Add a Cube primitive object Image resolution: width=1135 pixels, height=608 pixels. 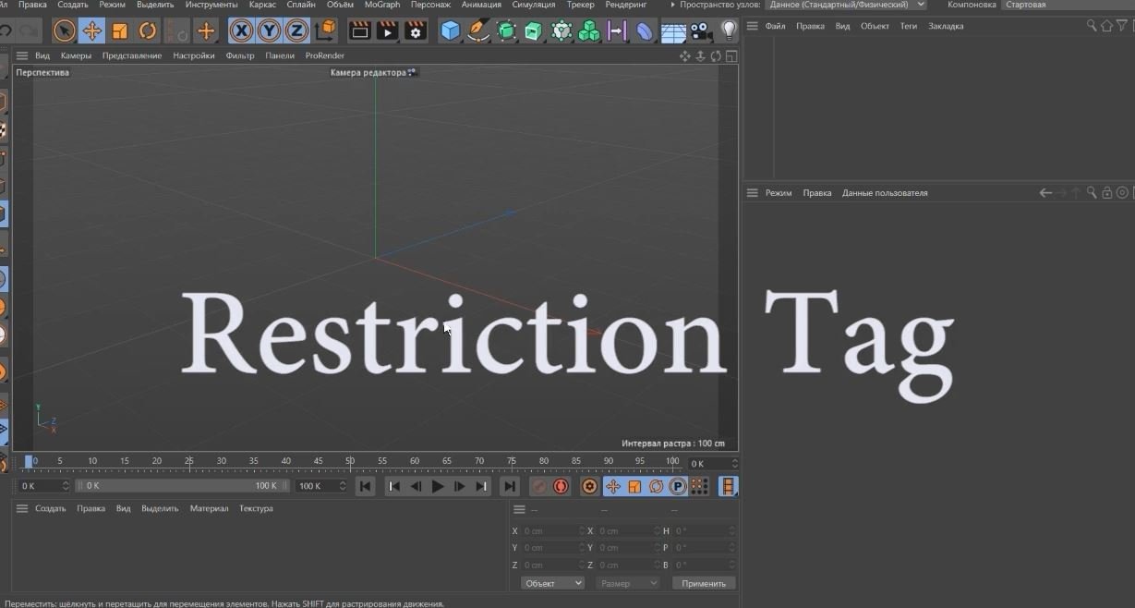pos(450,31)
